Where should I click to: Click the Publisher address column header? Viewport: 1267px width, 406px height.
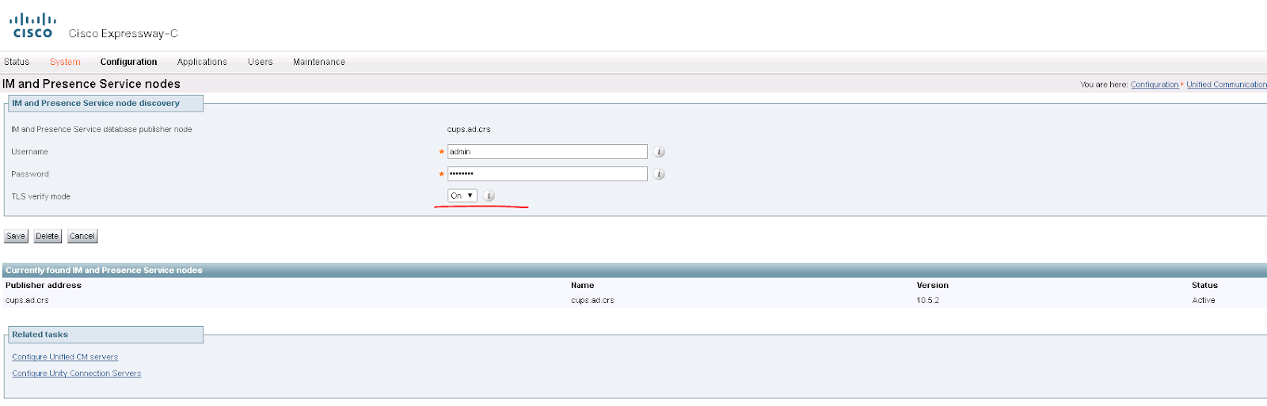pos(44,286)
